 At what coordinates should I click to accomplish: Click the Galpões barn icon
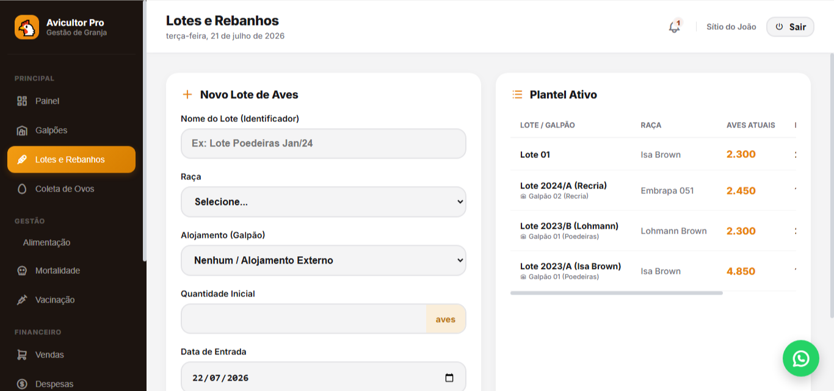[x=22, y=131]
